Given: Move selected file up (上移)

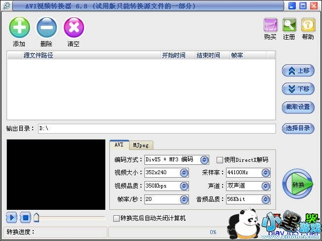Looking at the screenshot, I should [x=298, y=71].
